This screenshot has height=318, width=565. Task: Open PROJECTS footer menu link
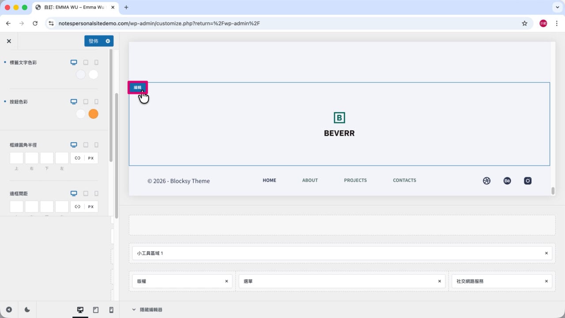(x=355, y=180)
